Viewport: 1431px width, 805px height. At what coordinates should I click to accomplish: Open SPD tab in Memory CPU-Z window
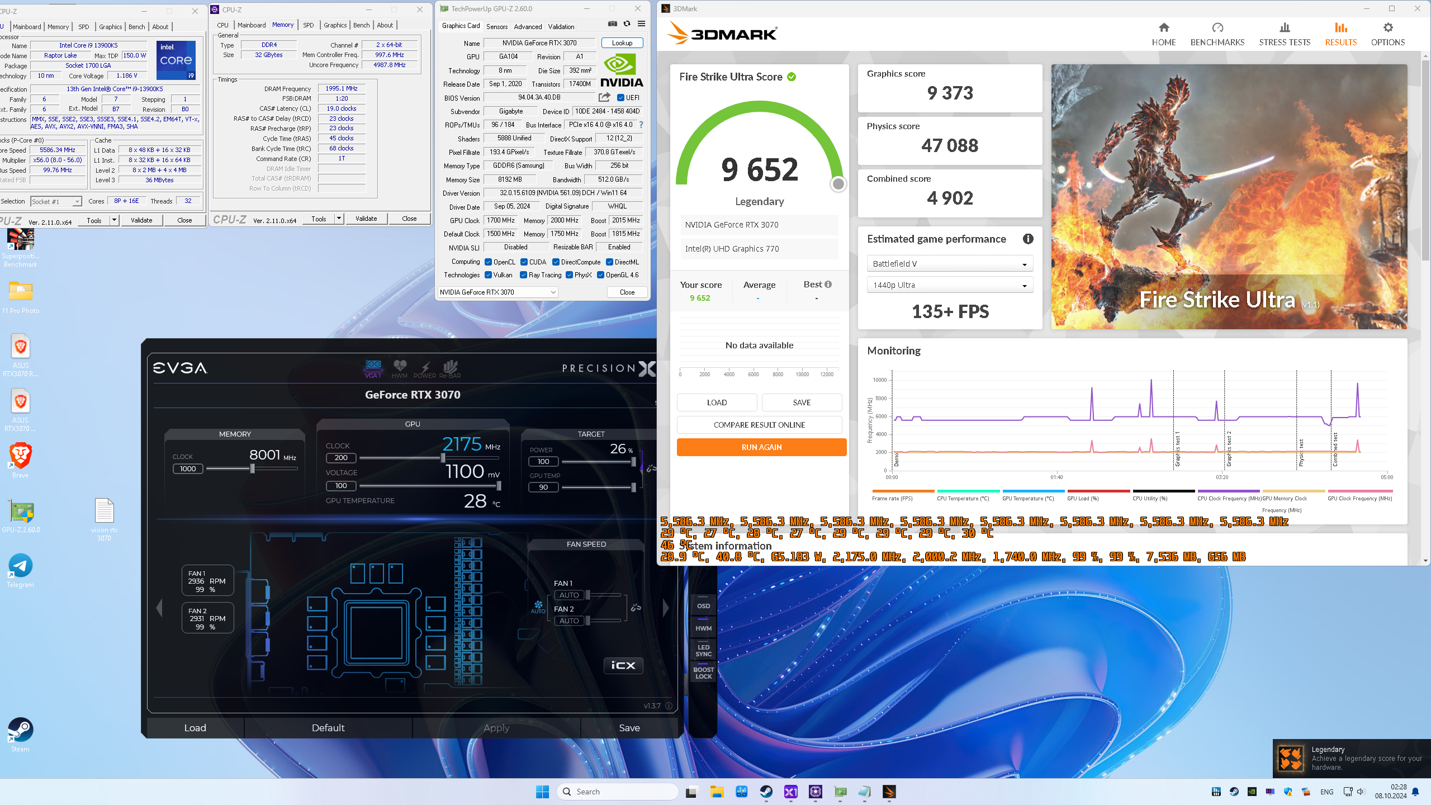point(308,25)
